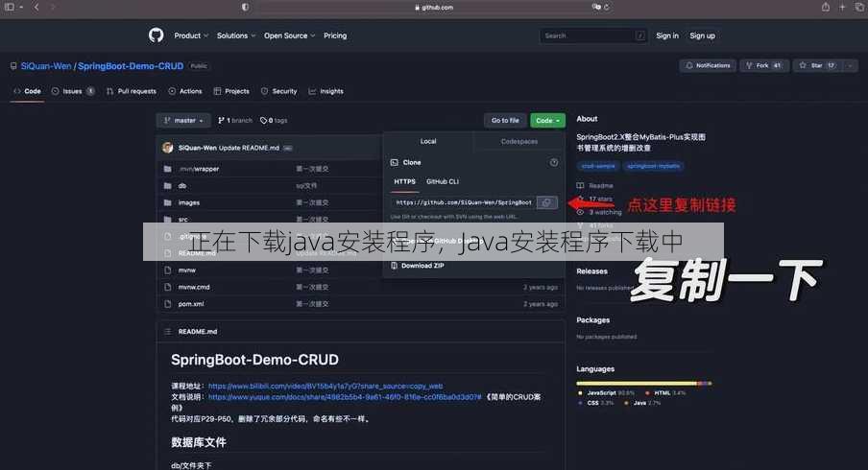868x470 pixels.
Task: Open the Releases heading link
Action: (x=591, y=271)
